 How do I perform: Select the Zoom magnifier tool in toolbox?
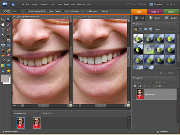pos(8,19)
